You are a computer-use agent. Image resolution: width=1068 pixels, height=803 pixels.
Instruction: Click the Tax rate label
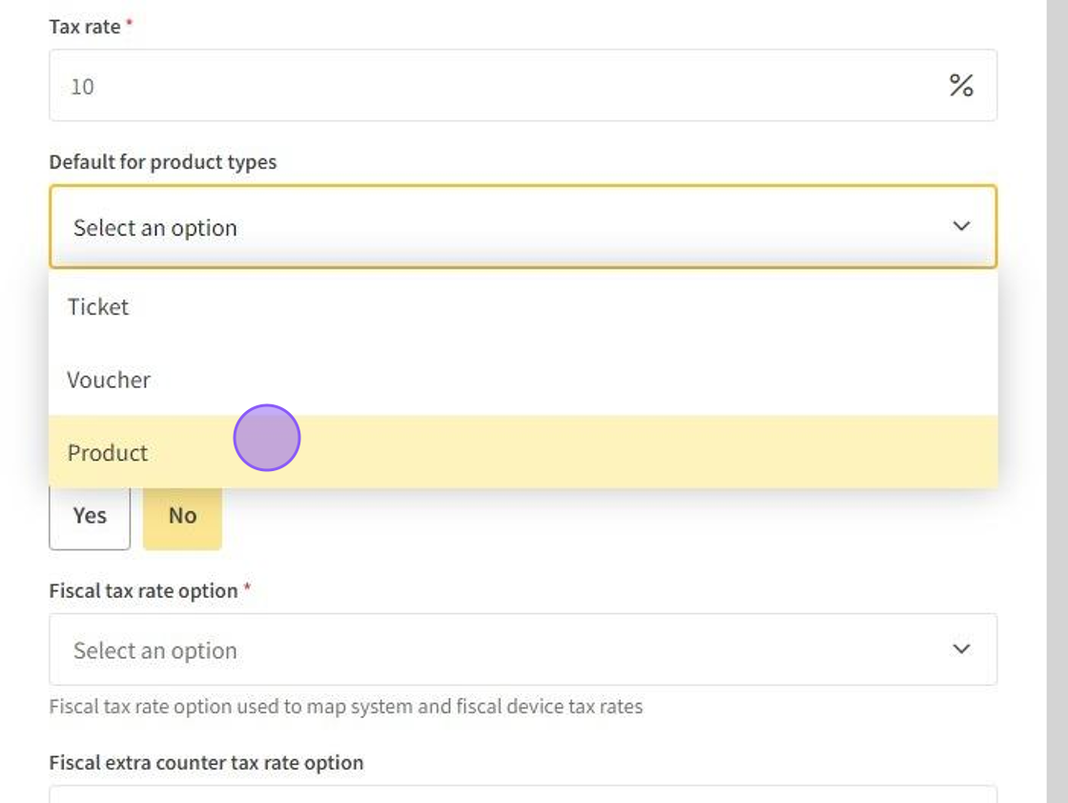click(85, 27)
